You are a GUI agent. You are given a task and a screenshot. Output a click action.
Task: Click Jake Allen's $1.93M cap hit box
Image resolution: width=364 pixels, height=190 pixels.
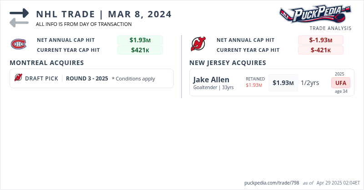pyautogui.click(x=283, y=83)
